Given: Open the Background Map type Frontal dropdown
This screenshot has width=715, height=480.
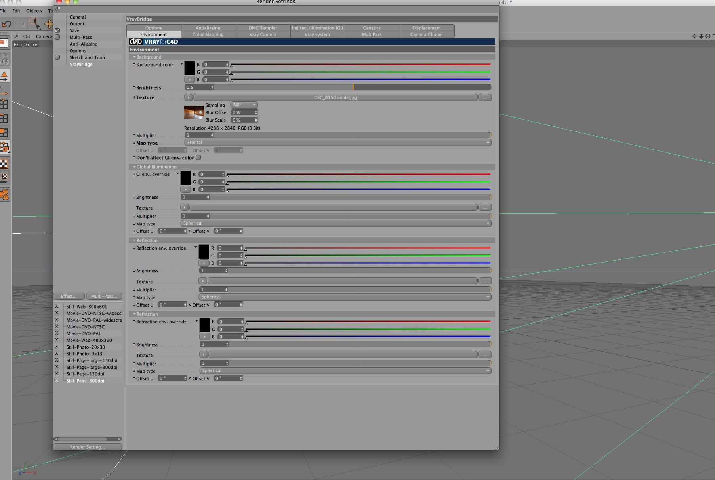Looking at the screenshot, I should [338, 143].
